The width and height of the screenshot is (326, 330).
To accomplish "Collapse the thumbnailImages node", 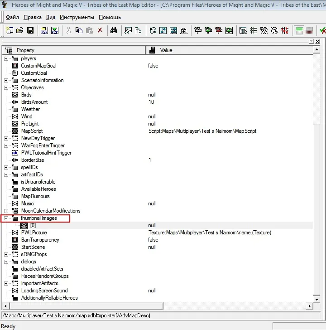I will point(6,218).
